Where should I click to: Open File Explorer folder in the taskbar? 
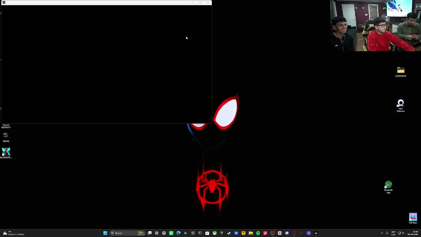pyautogui.click(x=251, y=233)
